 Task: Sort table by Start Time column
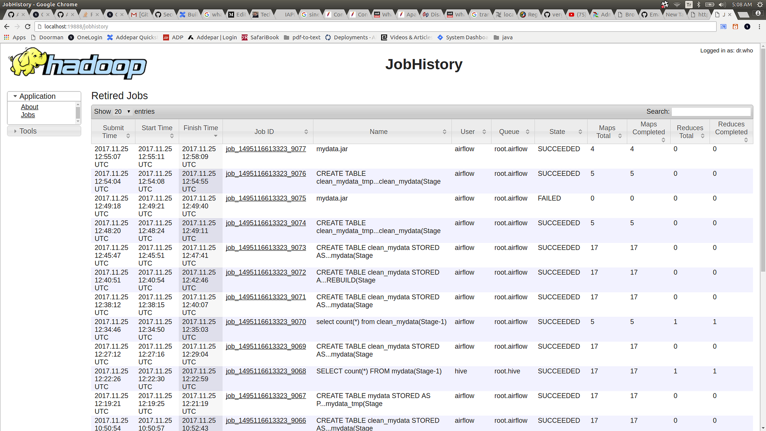(157, 131)
